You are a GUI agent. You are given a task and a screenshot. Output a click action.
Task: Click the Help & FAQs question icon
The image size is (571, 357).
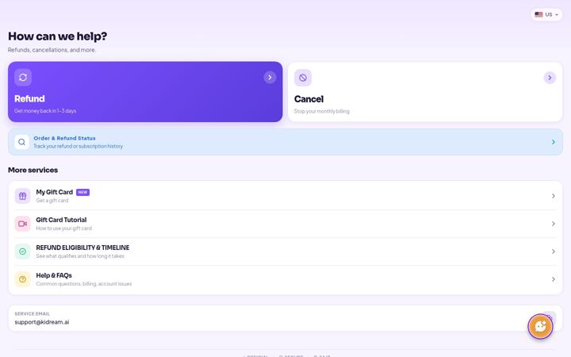(x=22, y=279)
